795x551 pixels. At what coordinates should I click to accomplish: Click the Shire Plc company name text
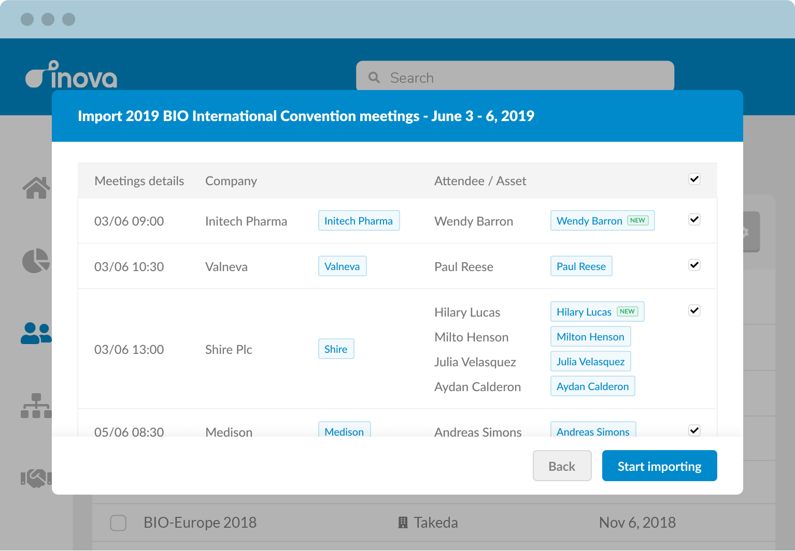click(x=229, y=350)
